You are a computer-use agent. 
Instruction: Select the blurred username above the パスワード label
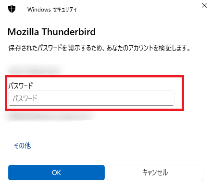pos(34,71)
